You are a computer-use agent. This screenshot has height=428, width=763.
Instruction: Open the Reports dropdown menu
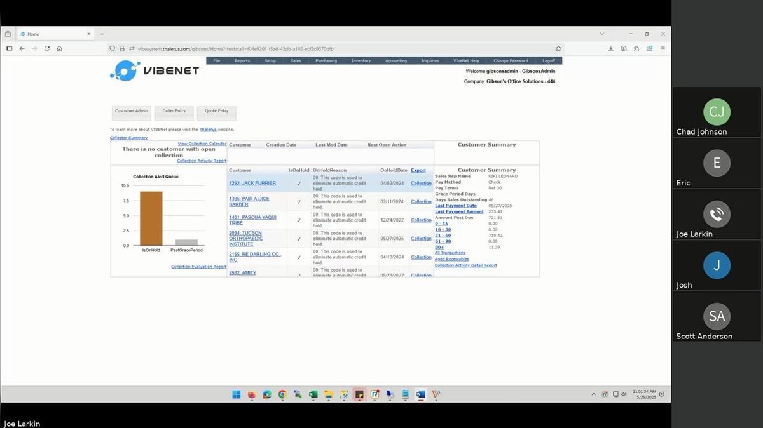point(242,61)
